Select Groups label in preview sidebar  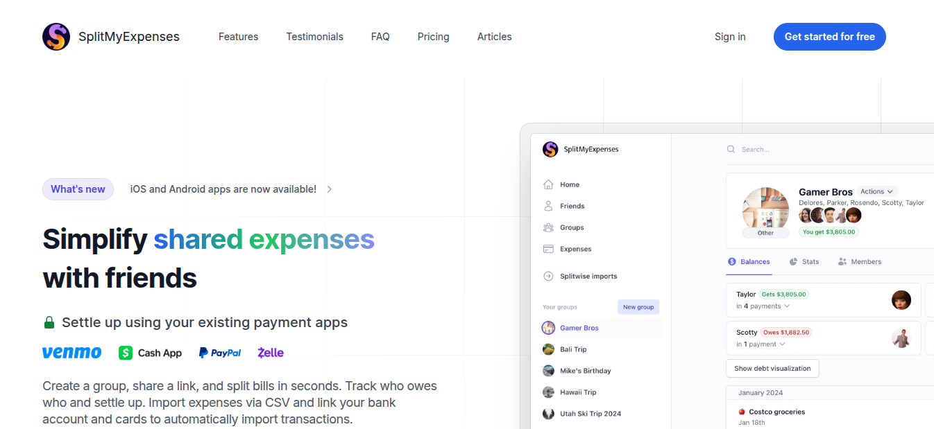click(x=572, y=227)
